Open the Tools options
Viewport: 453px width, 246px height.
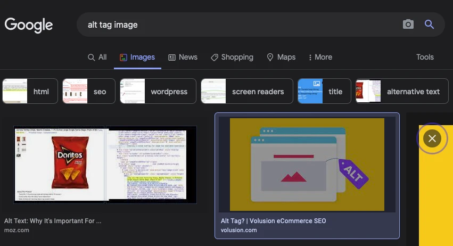pos(425,57)
